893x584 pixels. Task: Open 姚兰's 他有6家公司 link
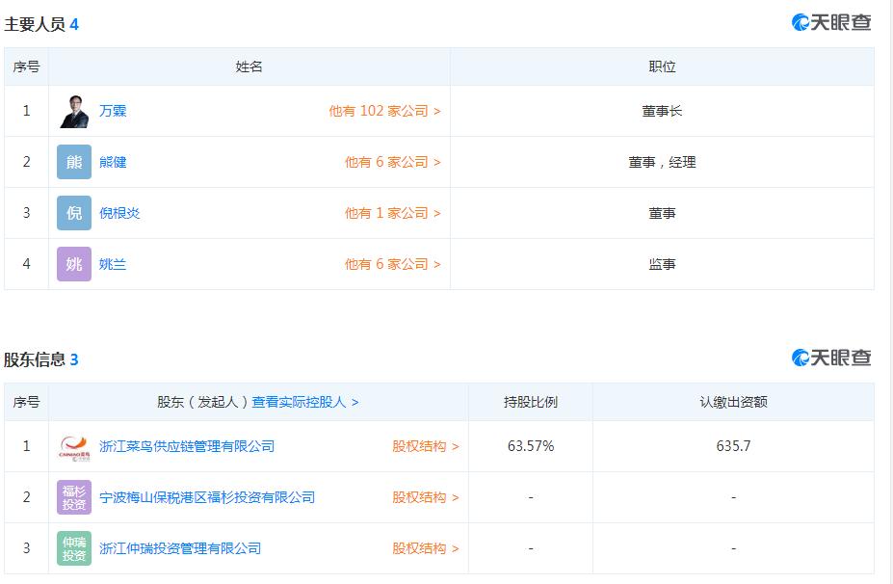(x=393, y=264)
